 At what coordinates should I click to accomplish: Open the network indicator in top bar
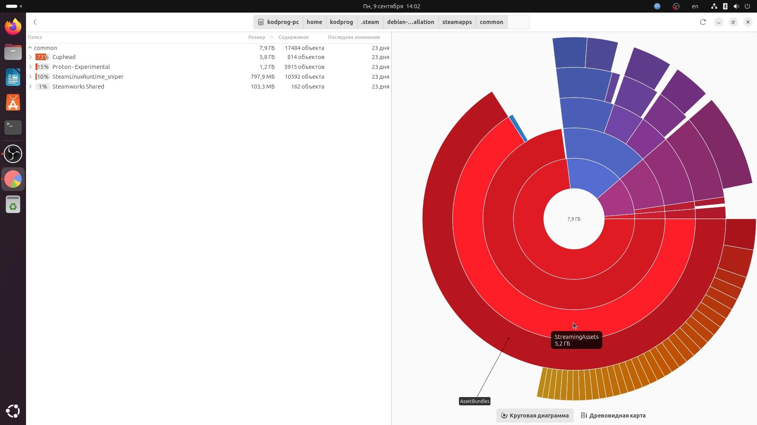(714, 6)
